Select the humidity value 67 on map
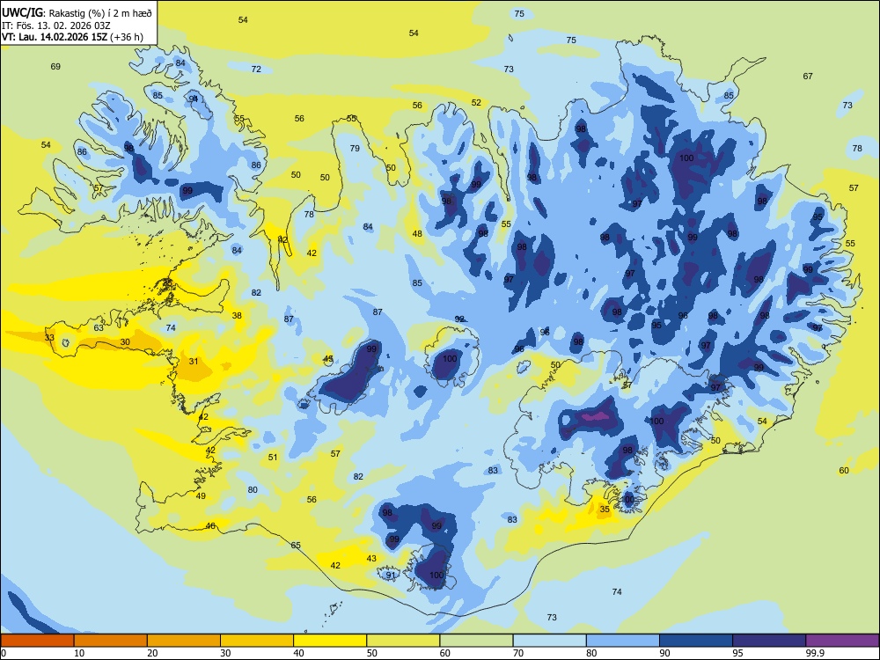 click(808, 76)
